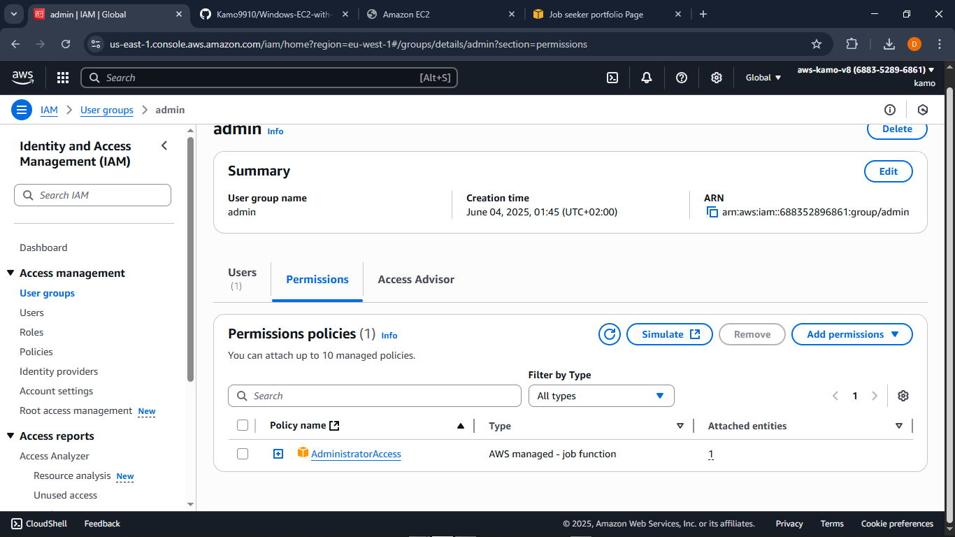Open the Global region selector
955x537 pixels.
(x=761, y=78)
